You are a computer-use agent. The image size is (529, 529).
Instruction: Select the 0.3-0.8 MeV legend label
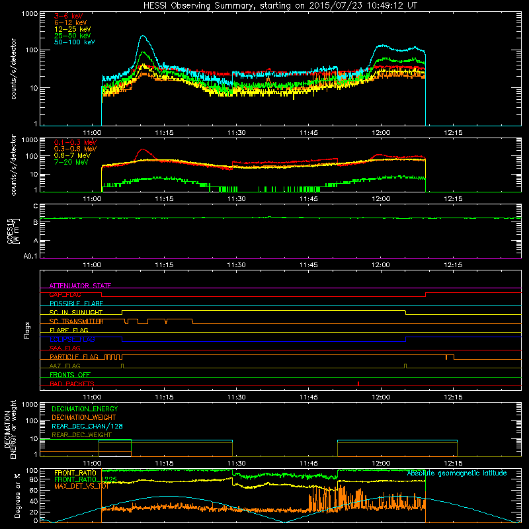coord(75,149)
